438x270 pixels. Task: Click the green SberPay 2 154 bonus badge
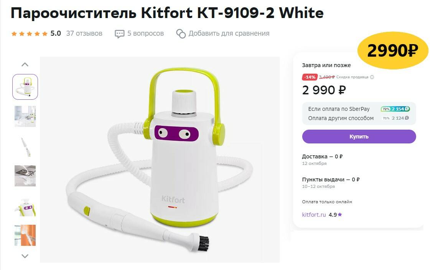pos(395,109)
